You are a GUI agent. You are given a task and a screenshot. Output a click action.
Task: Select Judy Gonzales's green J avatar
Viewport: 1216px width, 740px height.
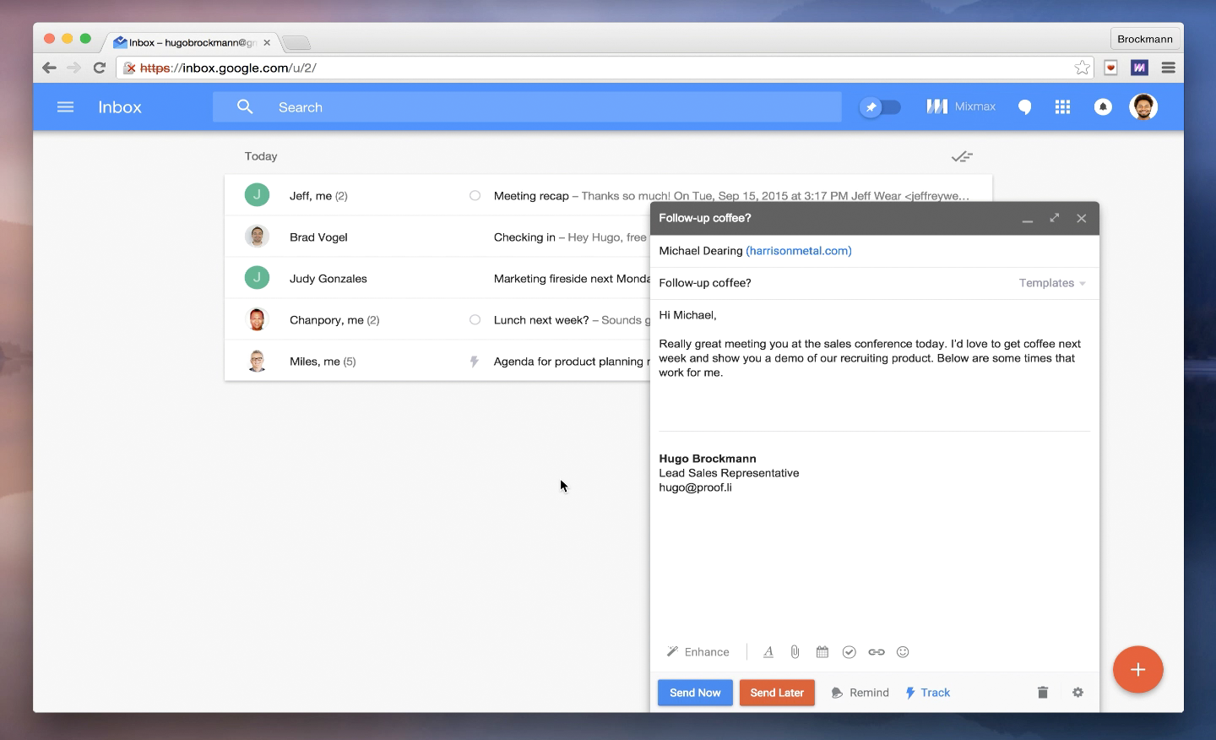pos(257,278)
